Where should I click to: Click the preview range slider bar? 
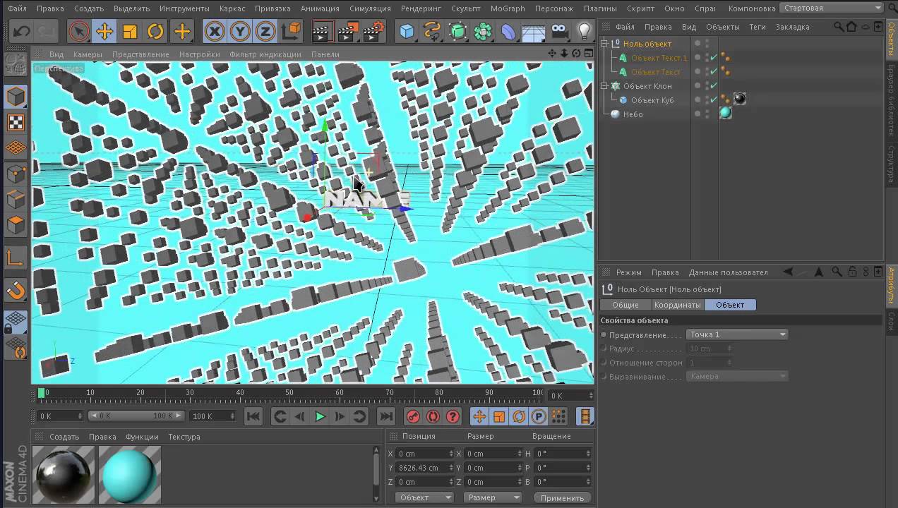pos(136,416)
